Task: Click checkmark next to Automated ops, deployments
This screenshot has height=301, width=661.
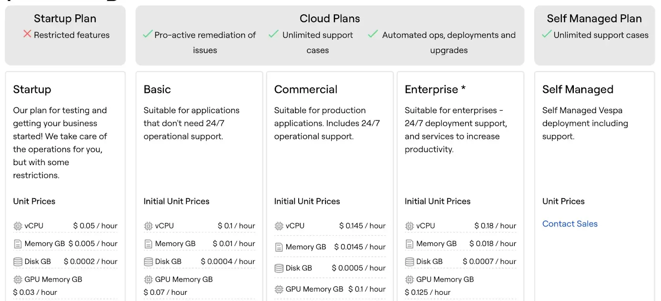Action: pos(373,34)
